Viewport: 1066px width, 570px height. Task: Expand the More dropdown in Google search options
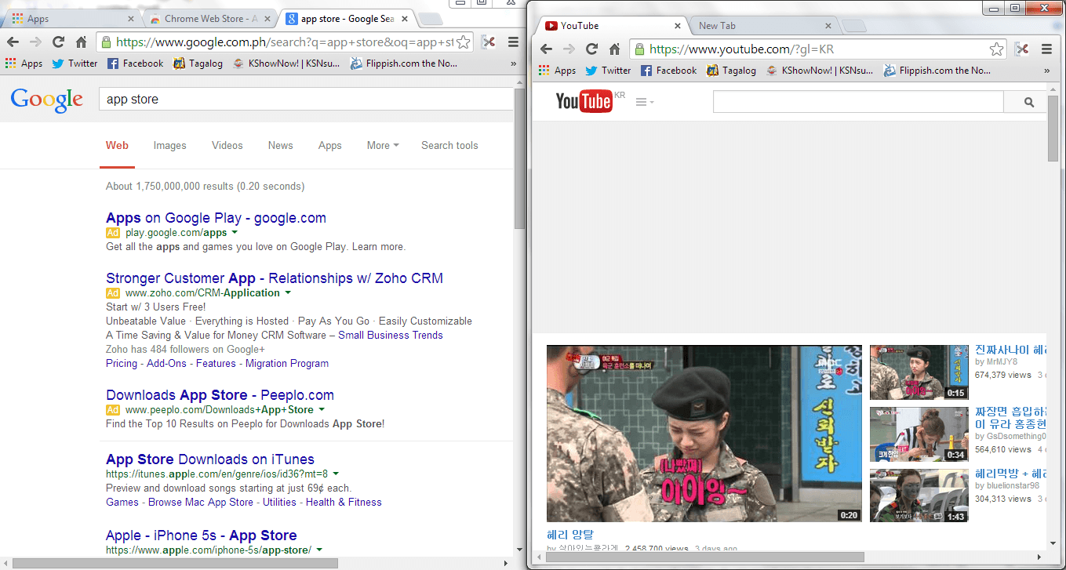[x=382, y=146]
